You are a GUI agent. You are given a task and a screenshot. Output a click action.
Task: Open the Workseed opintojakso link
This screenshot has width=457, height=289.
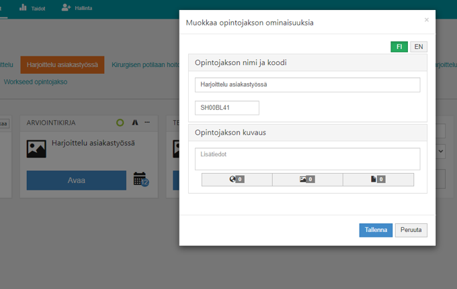point(35,82)
